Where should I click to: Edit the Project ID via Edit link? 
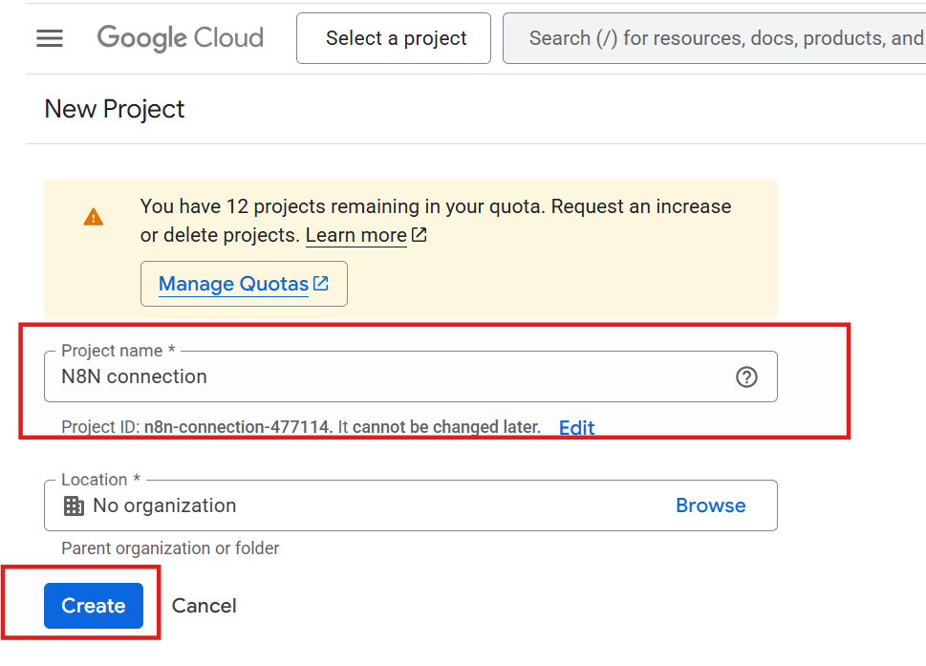click(x=576, y=427)
